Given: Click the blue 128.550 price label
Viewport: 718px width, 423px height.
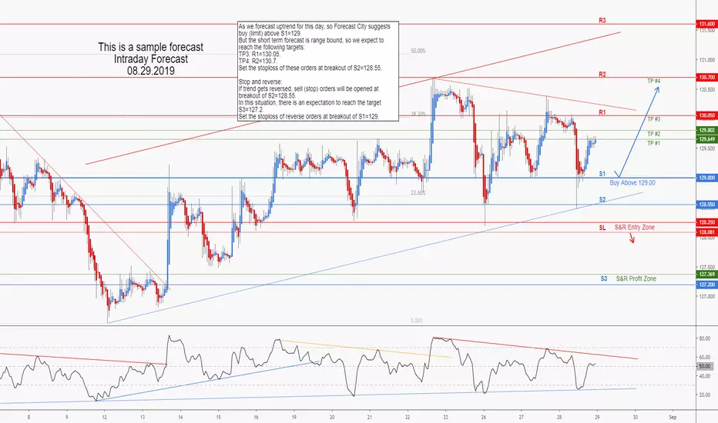Looking at the screenshot, I should [x=707, y=205].
